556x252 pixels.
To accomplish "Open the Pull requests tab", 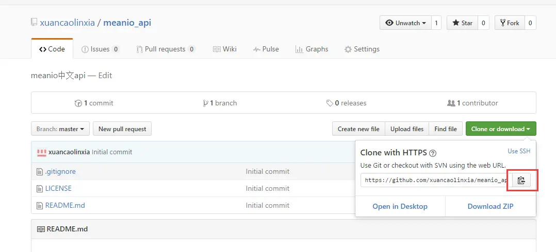I will [166, 49].
